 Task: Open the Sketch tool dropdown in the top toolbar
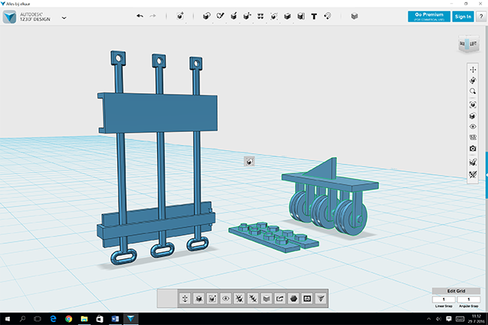pos(221,16)
